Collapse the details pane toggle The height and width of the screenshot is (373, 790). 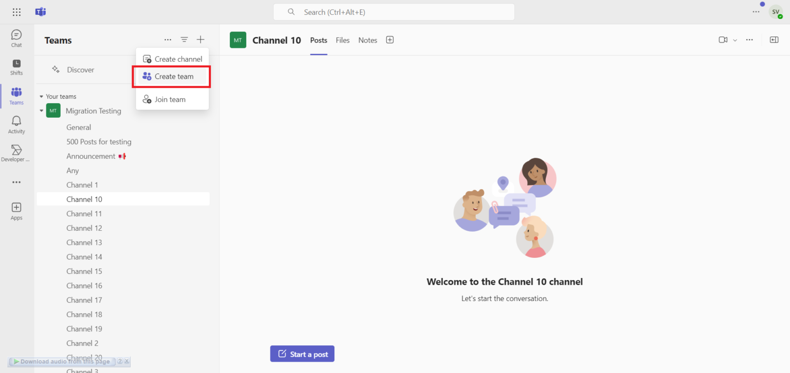(x=774, y=40)
